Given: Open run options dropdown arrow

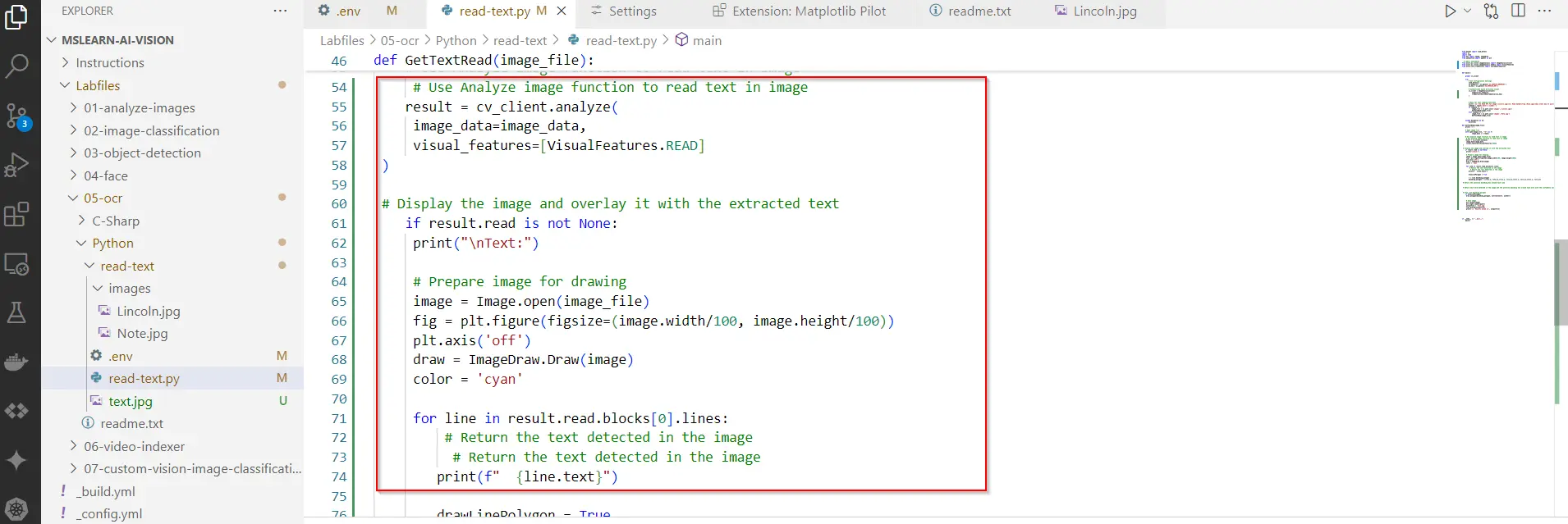Looking at the screenshot, I should point(1467,11).
